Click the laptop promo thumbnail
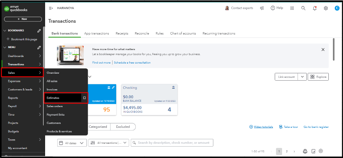 (x=70, y=56)
